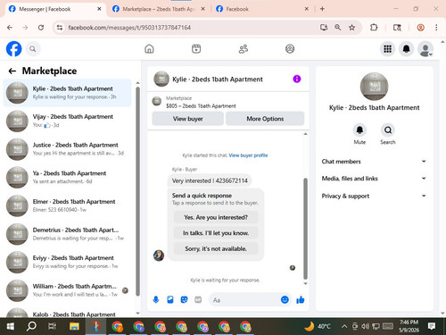Open the Reels video icon
The height and width of the screenshot is (335, 446).
point(196,48)
